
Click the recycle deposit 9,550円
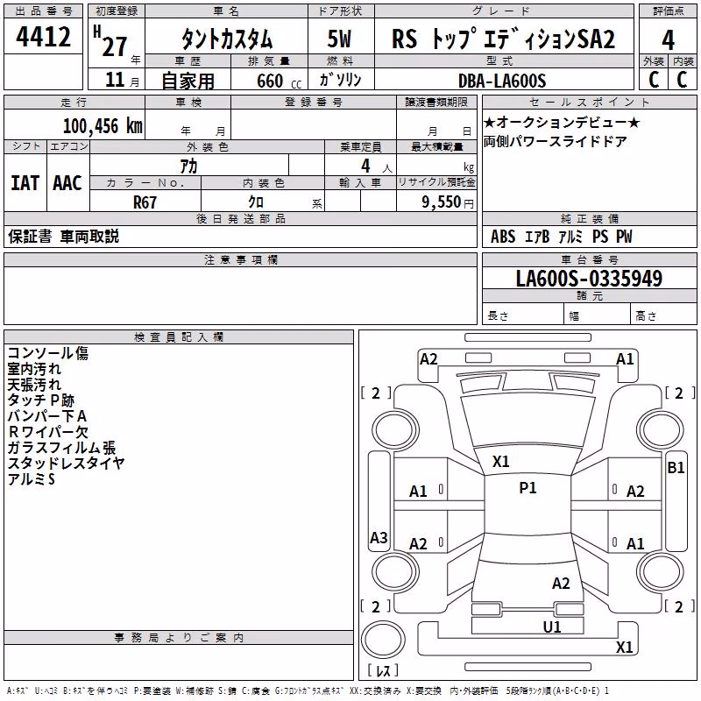click(x=448, y=202)
